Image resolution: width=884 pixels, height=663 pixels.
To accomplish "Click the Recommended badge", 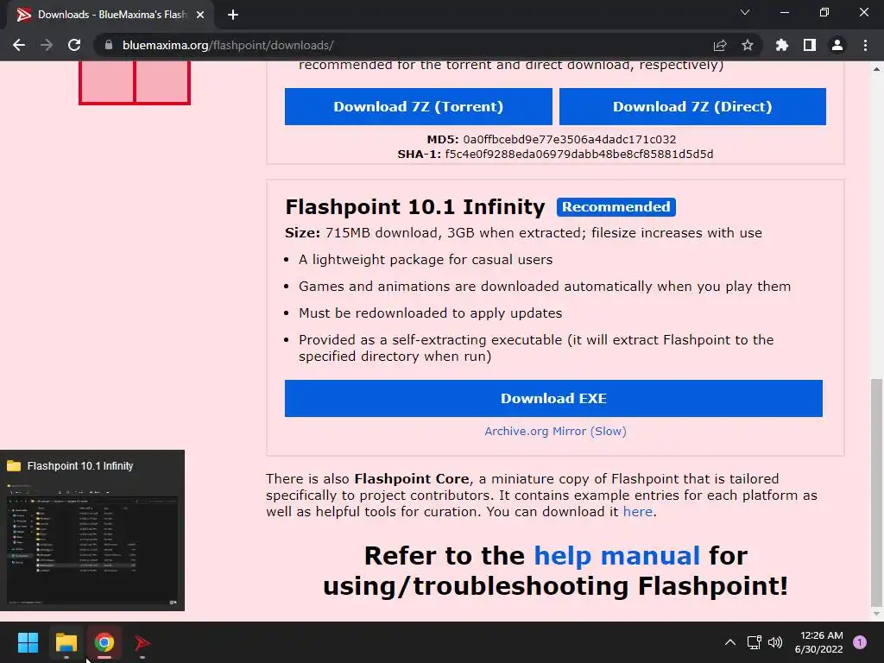I will pos(616,207).
